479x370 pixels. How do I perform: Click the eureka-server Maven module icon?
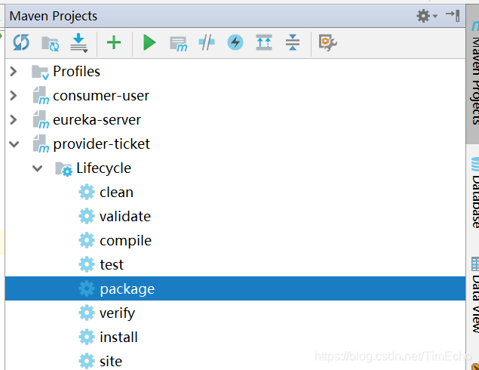pos(41,119)
